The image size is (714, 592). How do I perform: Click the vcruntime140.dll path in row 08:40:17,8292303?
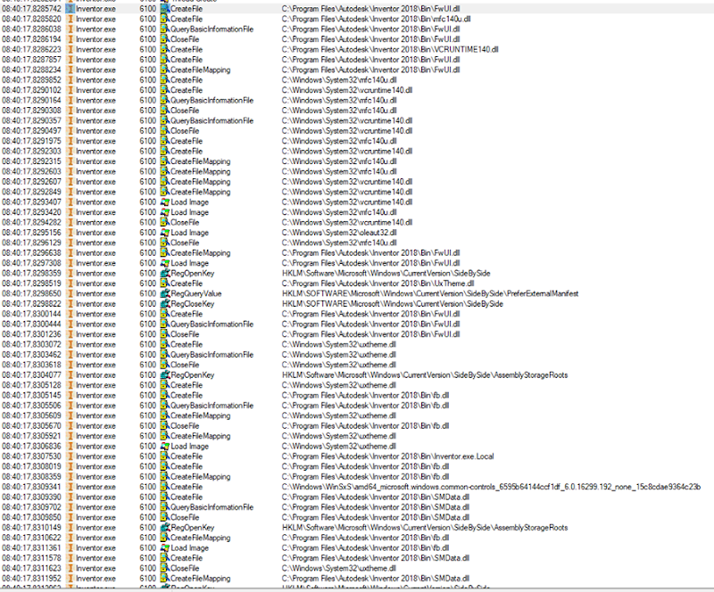347,151
